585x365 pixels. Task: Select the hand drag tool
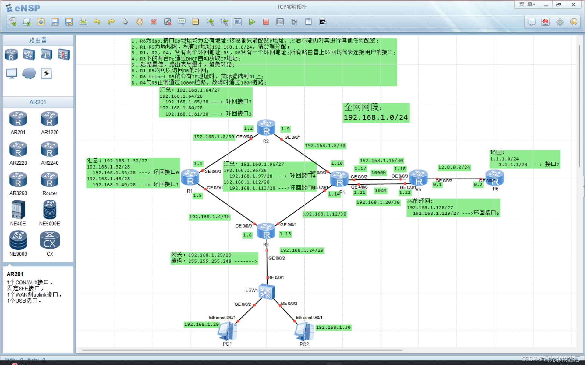click(x=139, y=22)
